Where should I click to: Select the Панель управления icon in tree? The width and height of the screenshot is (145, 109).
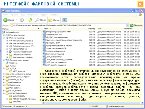(x=11, y=52)
